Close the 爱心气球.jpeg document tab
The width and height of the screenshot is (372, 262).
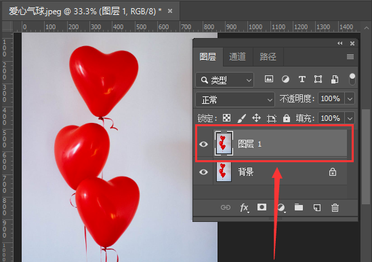pyautogui.click(x=170, y=11)
